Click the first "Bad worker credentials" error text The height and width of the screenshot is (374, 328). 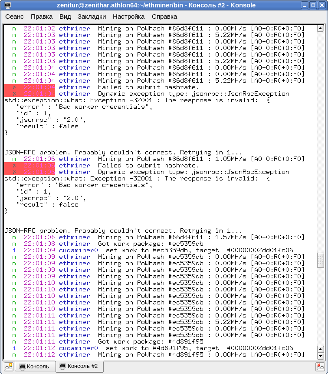(x=103, y=107)
